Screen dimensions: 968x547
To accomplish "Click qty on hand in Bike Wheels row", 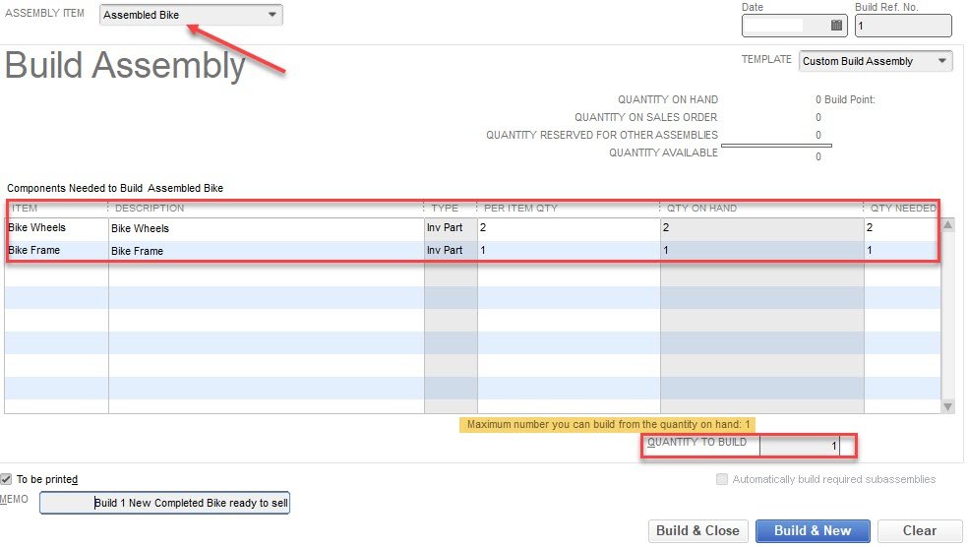I will pos(761,228).
